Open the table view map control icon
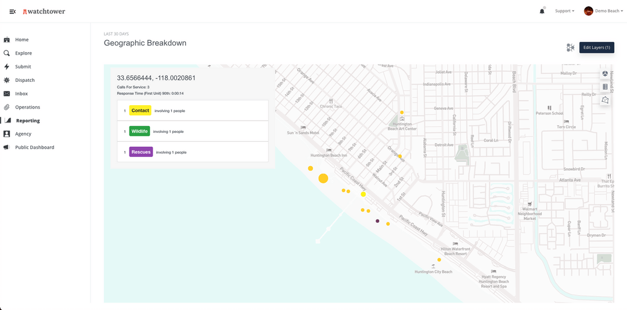The height and width of the screenshot is (310, 627). (605, 86)
